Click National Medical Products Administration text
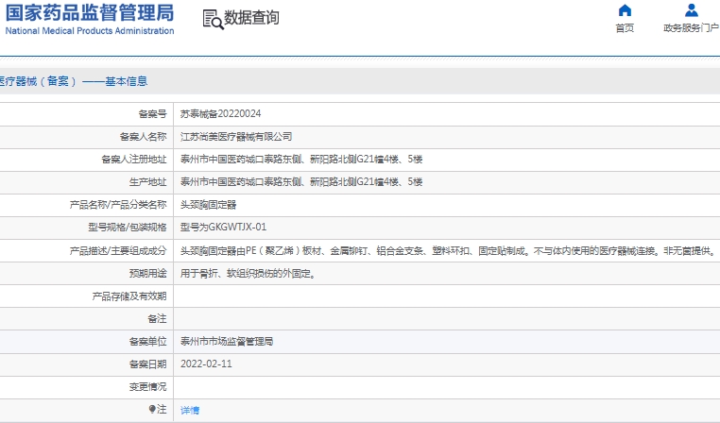720x423 pixels. pos(90,31)
